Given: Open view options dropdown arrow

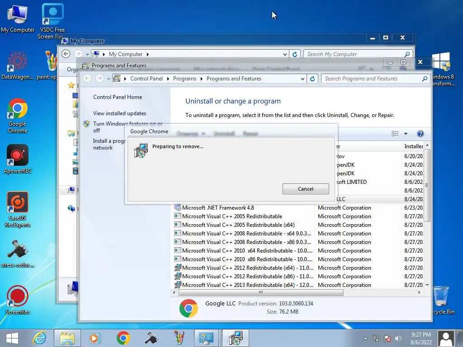Looking at the screenshot, I should tap(406, 134).
